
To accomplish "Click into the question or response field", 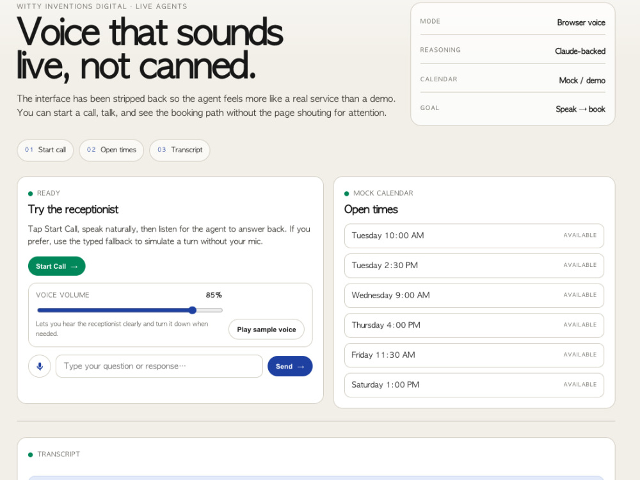I will click(159, 366).
